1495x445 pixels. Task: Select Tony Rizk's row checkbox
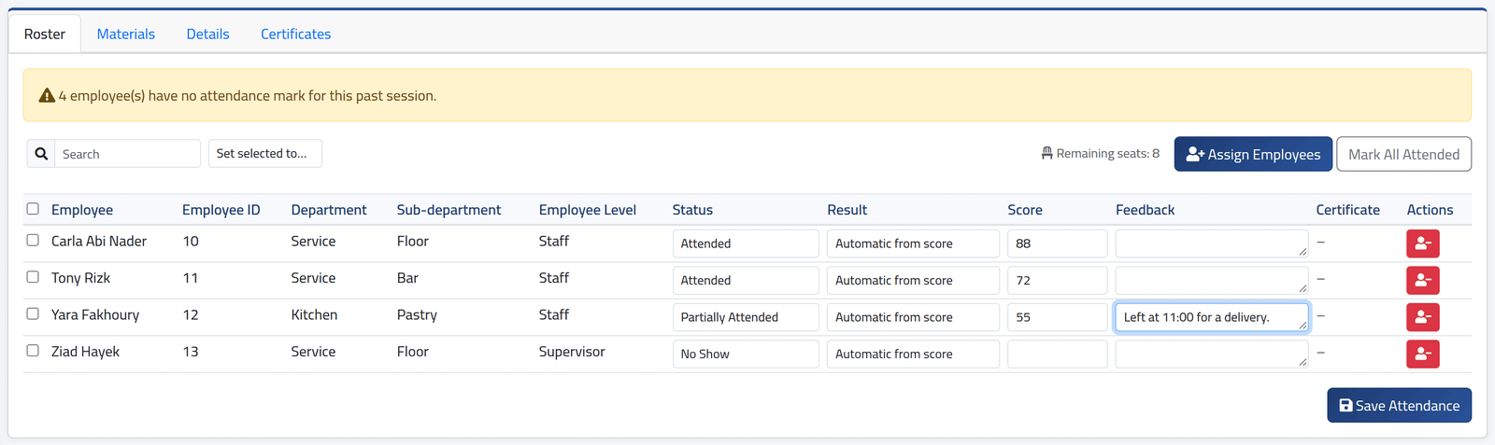point(33,277)
